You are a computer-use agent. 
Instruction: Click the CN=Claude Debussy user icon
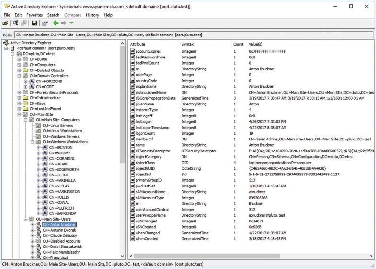(38, 235)
